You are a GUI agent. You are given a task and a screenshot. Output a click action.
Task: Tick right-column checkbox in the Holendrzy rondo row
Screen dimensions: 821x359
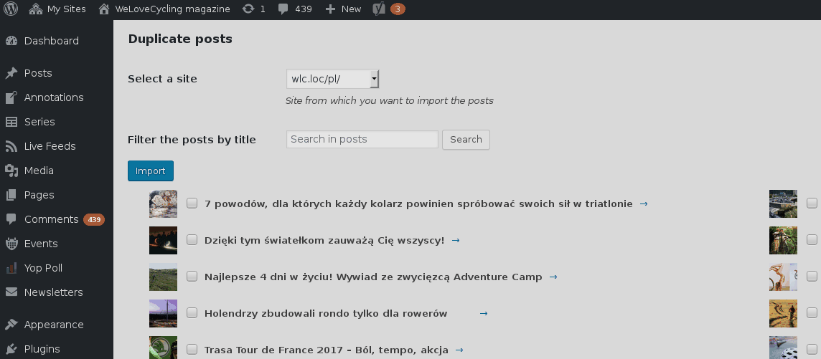[812, 313]
